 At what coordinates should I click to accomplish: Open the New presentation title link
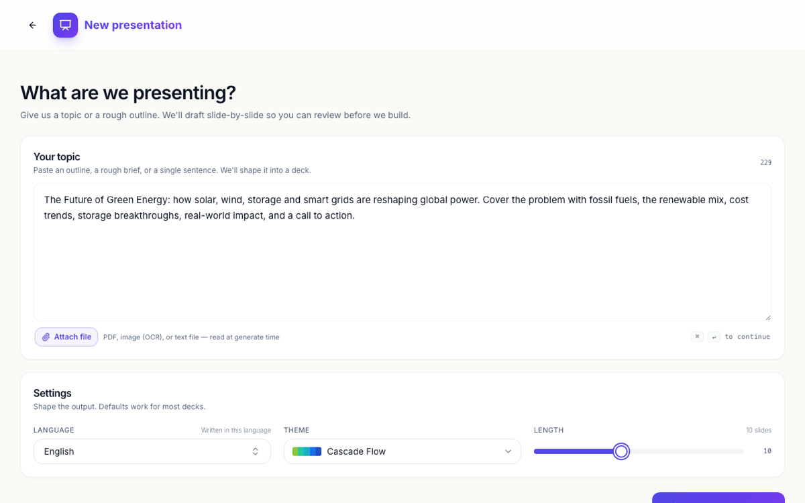click(x=133, y=25)
